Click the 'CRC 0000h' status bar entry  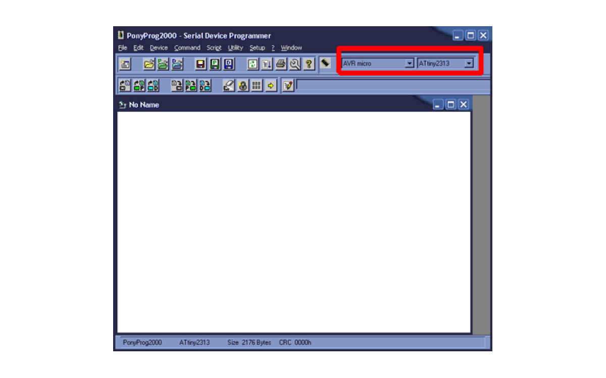click(x=295, y=343)
